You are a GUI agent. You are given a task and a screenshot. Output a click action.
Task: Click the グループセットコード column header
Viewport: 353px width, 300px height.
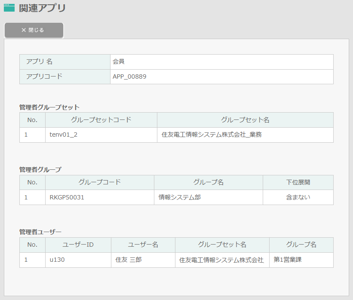101,120
